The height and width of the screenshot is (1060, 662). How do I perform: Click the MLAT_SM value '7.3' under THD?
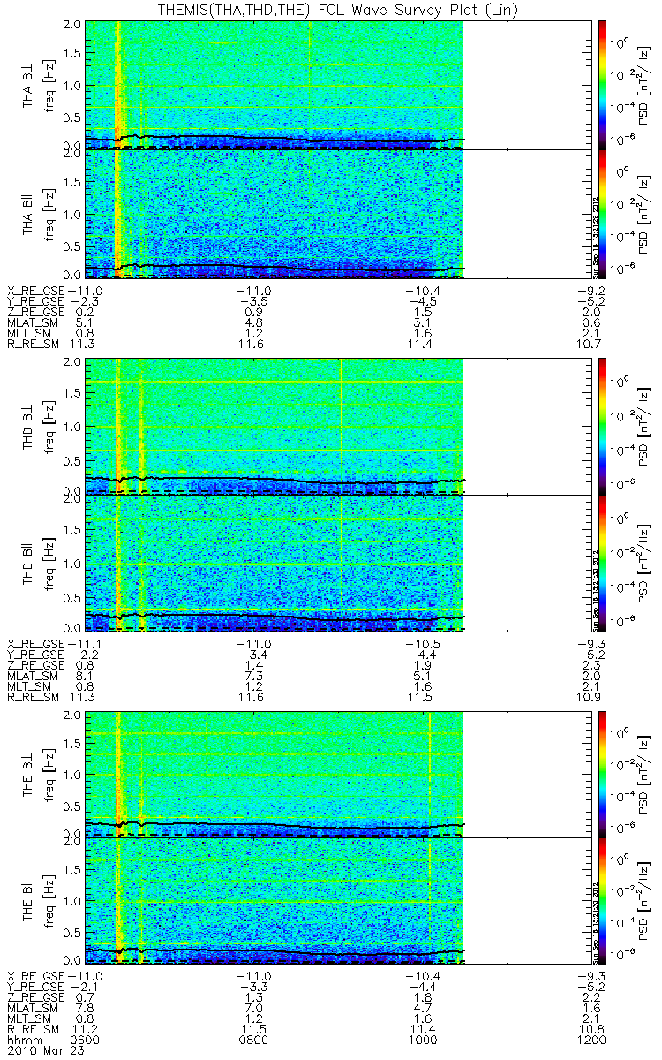tap(253, 677)
